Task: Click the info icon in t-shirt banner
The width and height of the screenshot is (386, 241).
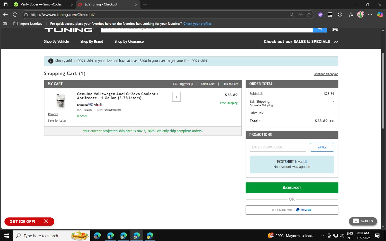Action: (x=51, y=61)
